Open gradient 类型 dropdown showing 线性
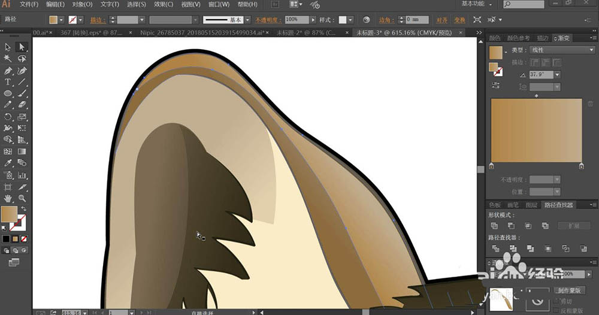 [x=562, y=50]
